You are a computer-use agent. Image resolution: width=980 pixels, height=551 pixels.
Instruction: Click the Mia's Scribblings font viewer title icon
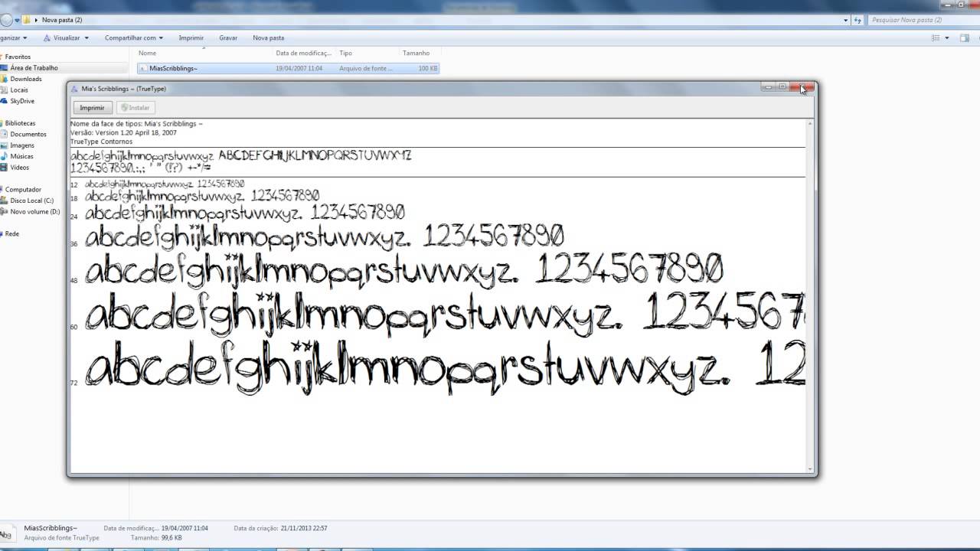(74, 89)
